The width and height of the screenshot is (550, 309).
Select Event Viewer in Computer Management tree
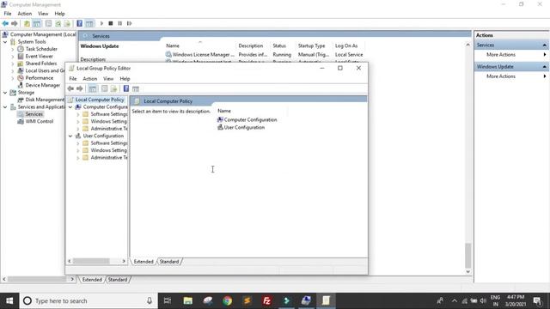(x=39, y=56)
